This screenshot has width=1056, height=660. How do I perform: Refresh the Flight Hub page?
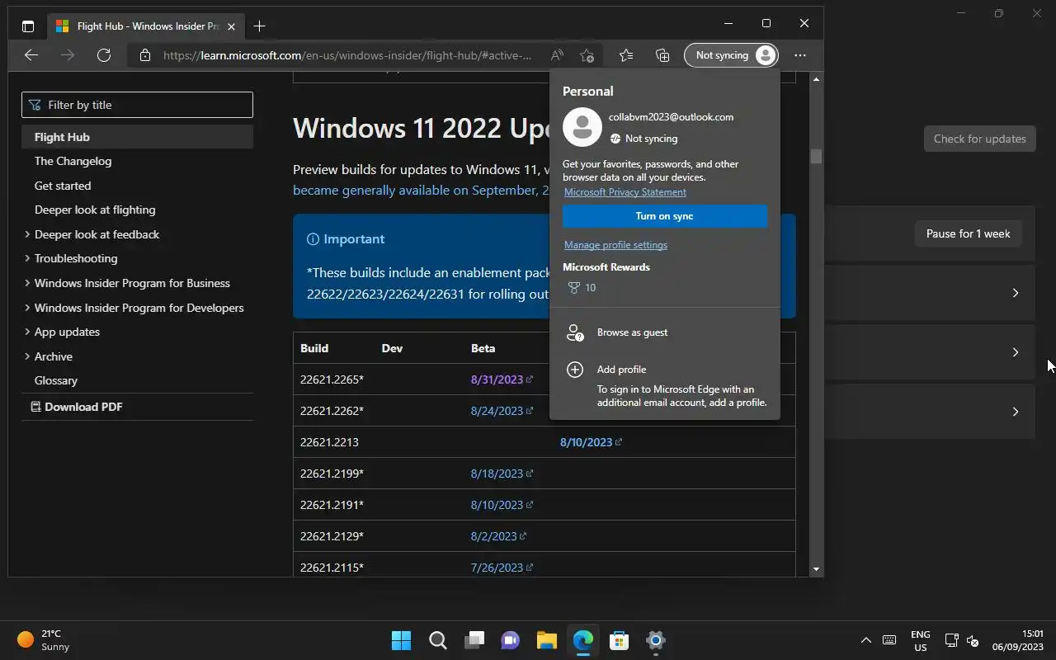(x=104, y=55)
